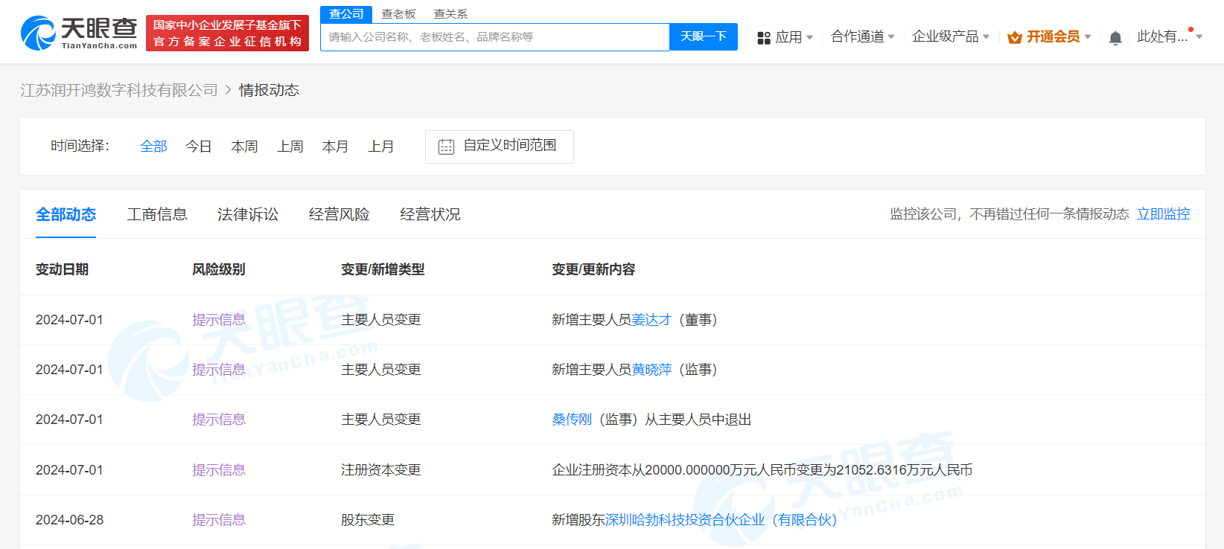Open the 深圳哈勃科技投资合伙企业 shareholder link
1224x549 pixels.
721,520
